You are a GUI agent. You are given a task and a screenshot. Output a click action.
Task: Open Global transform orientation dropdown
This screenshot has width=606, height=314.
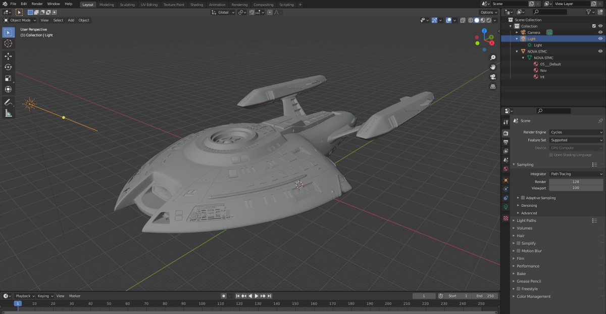tap(223, 12)
